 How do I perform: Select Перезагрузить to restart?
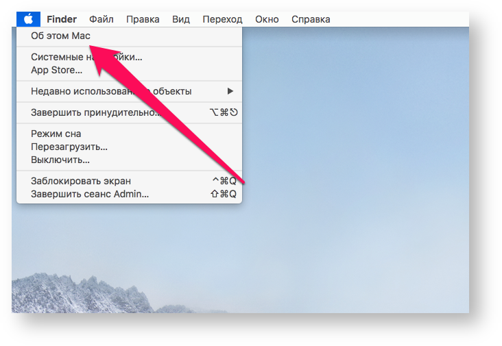tap(69, 147)
